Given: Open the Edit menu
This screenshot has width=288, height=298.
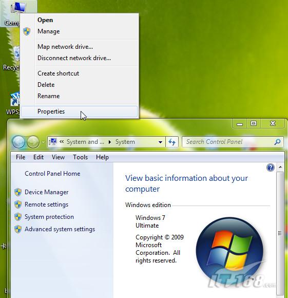Looking at the screenshot, I should click(39, 157).
